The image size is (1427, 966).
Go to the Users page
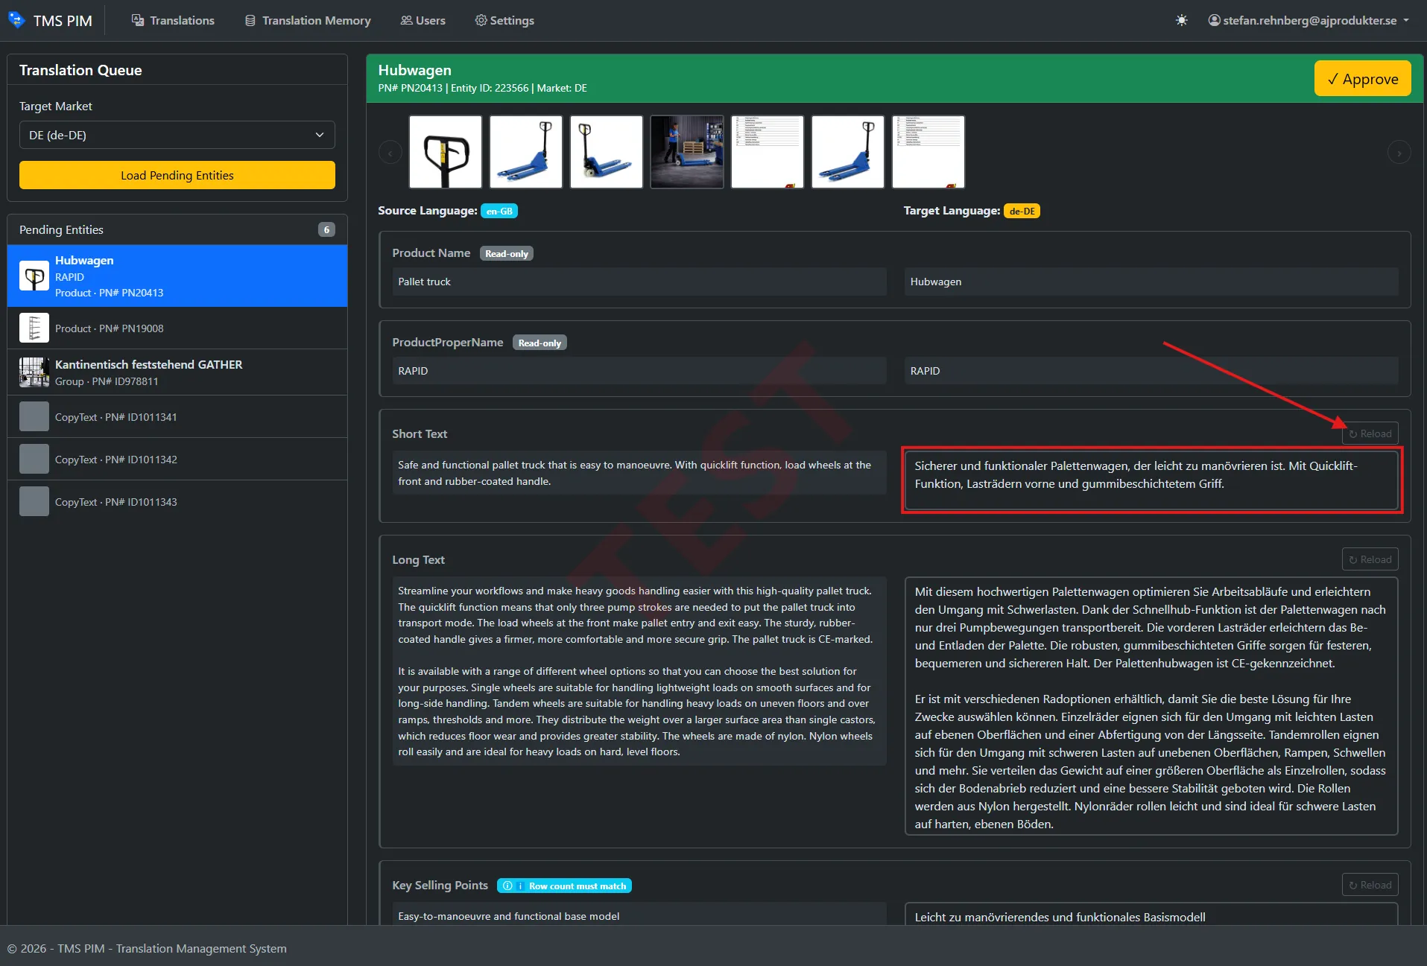pyautogui.click(x=423, y=20)
